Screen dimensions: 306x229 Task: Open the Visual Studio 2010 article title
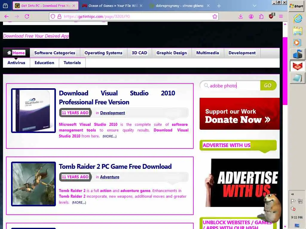[x=117, y=98]
